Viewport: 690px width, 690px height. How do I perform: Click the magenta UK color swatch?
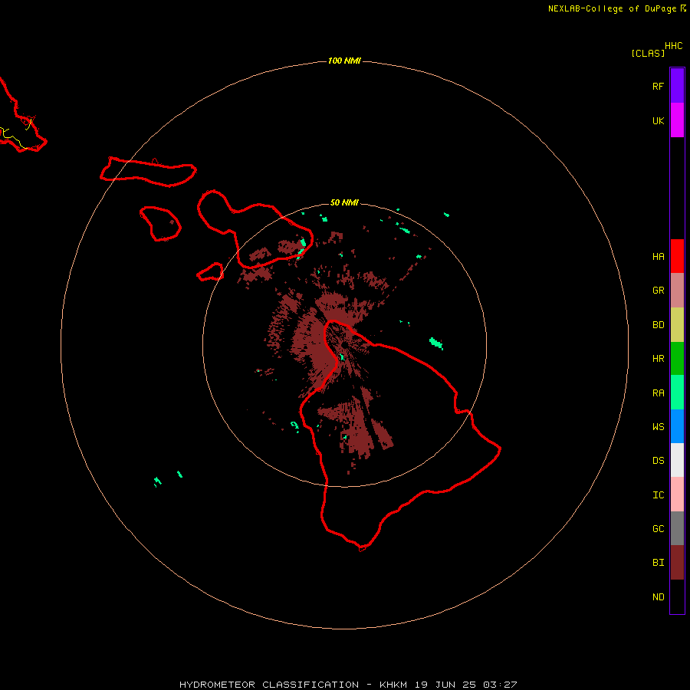[x=677, y=120]
